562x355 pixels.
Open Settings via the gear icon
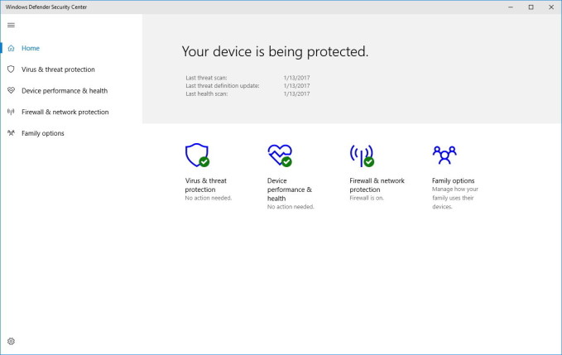pyautogui.click(x=11, y=341)
